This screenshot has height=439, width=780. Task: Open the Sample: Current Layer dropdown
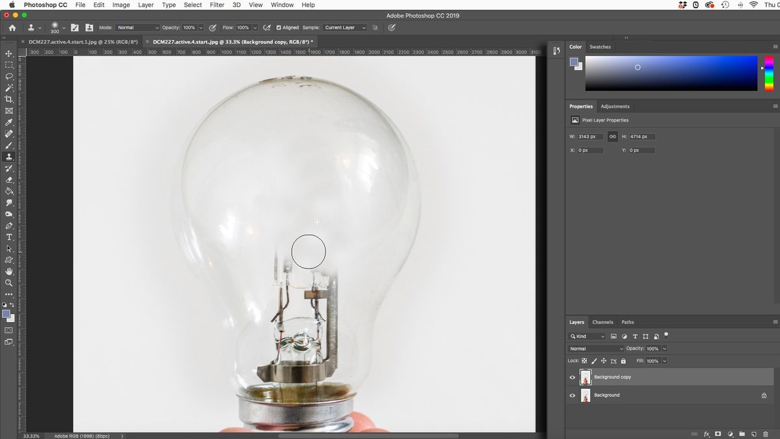(346, 27)
